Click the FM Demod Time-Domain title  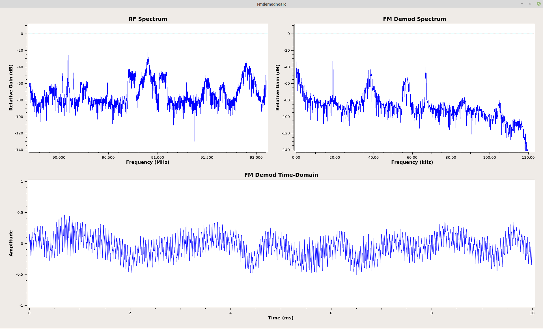point(281,175)
